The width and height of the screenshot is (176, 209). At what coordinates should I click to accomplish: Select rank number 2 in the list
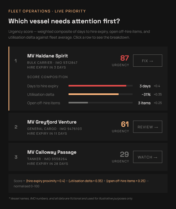[x=16, y=127]
